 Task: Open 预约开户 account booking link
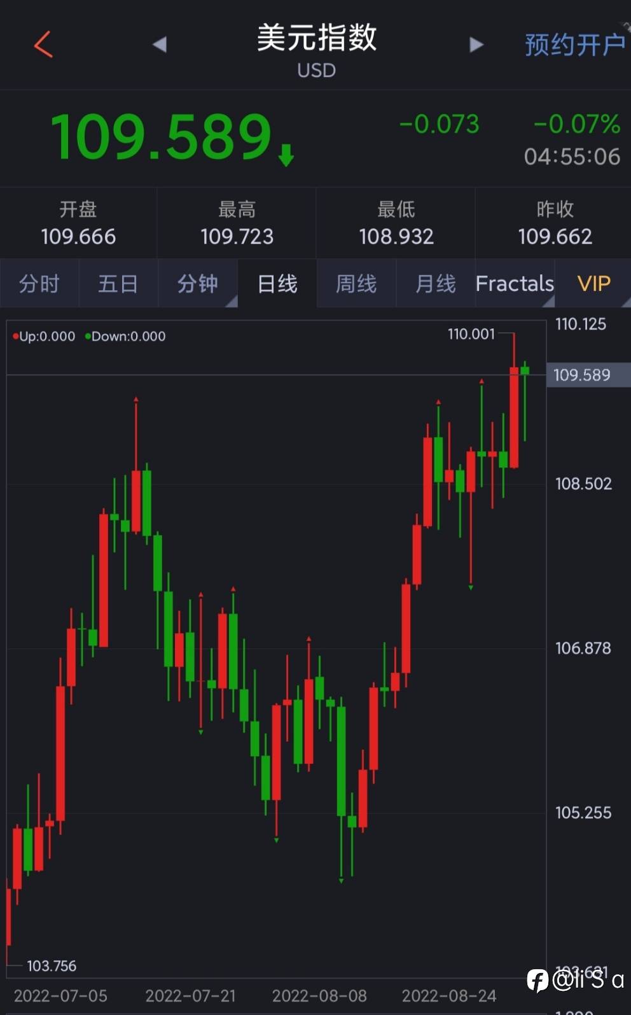click(x=574, y=45)
